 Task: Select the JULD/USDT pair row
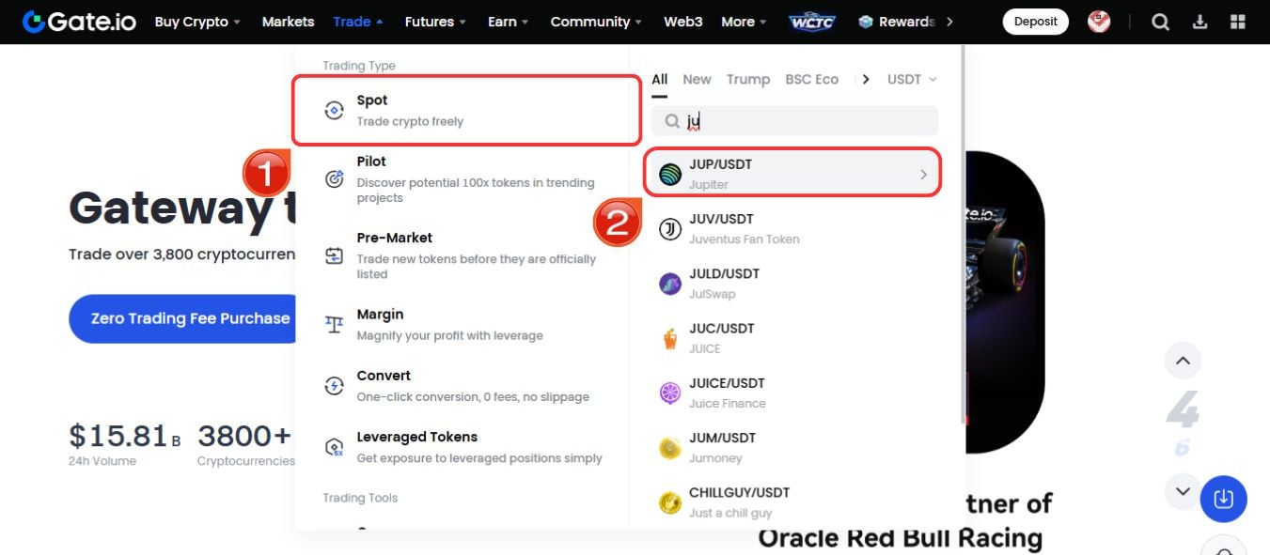[x=794, y=284]
